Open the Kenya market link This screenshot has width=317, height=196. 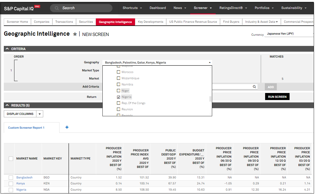[20, 184]
